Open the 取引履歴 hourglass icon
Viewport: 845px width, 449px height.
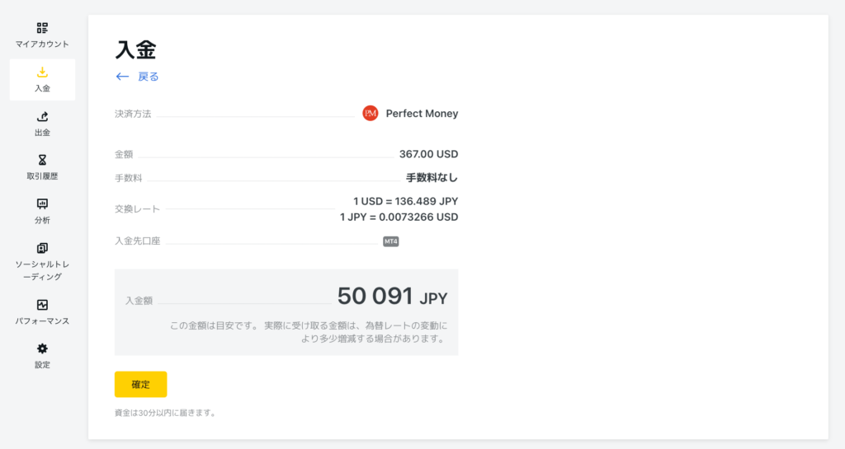42,160
